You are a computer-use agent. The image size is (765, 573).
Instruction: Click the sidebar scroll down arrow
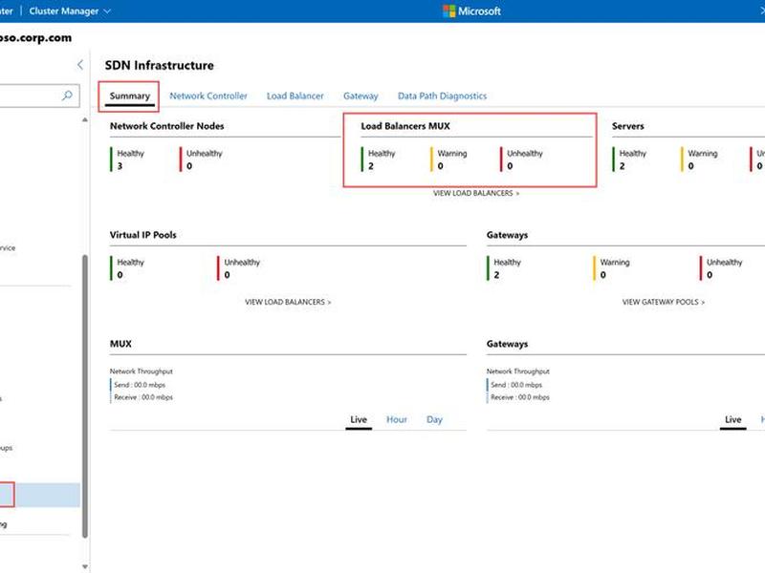coord(85,566)
